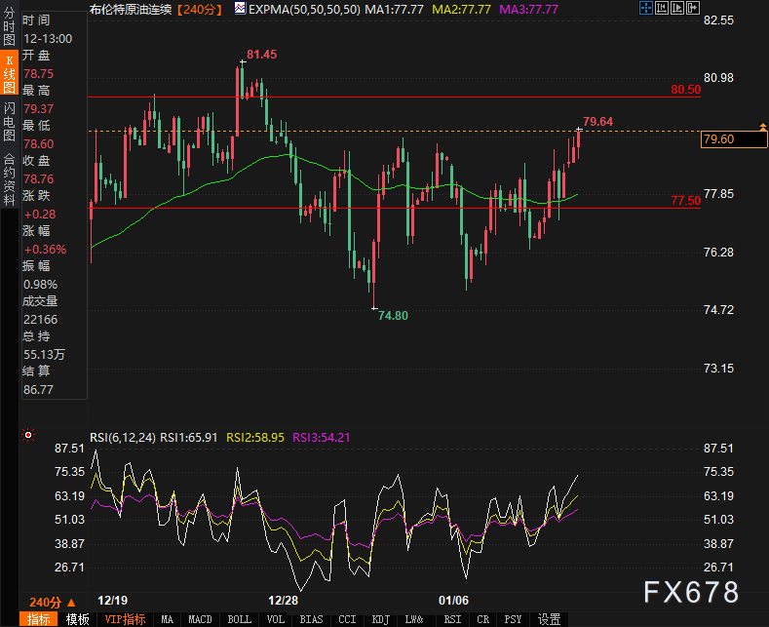Switch to 分时图 view tab
Image resolution: width=769 pixels, height=627 pixels.
click(x=9, y=26)
